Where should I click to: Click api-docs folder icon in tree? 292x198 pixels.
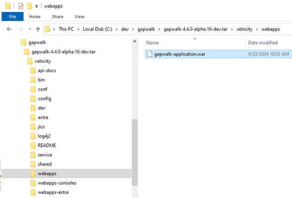click(33, 70)
